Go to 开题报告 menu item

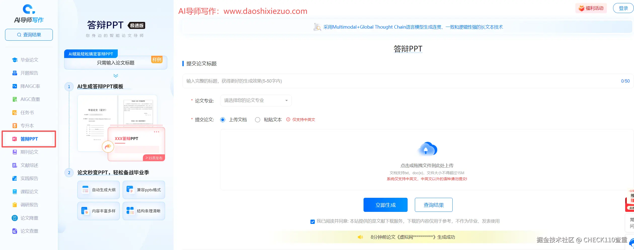tap(29, 73)
